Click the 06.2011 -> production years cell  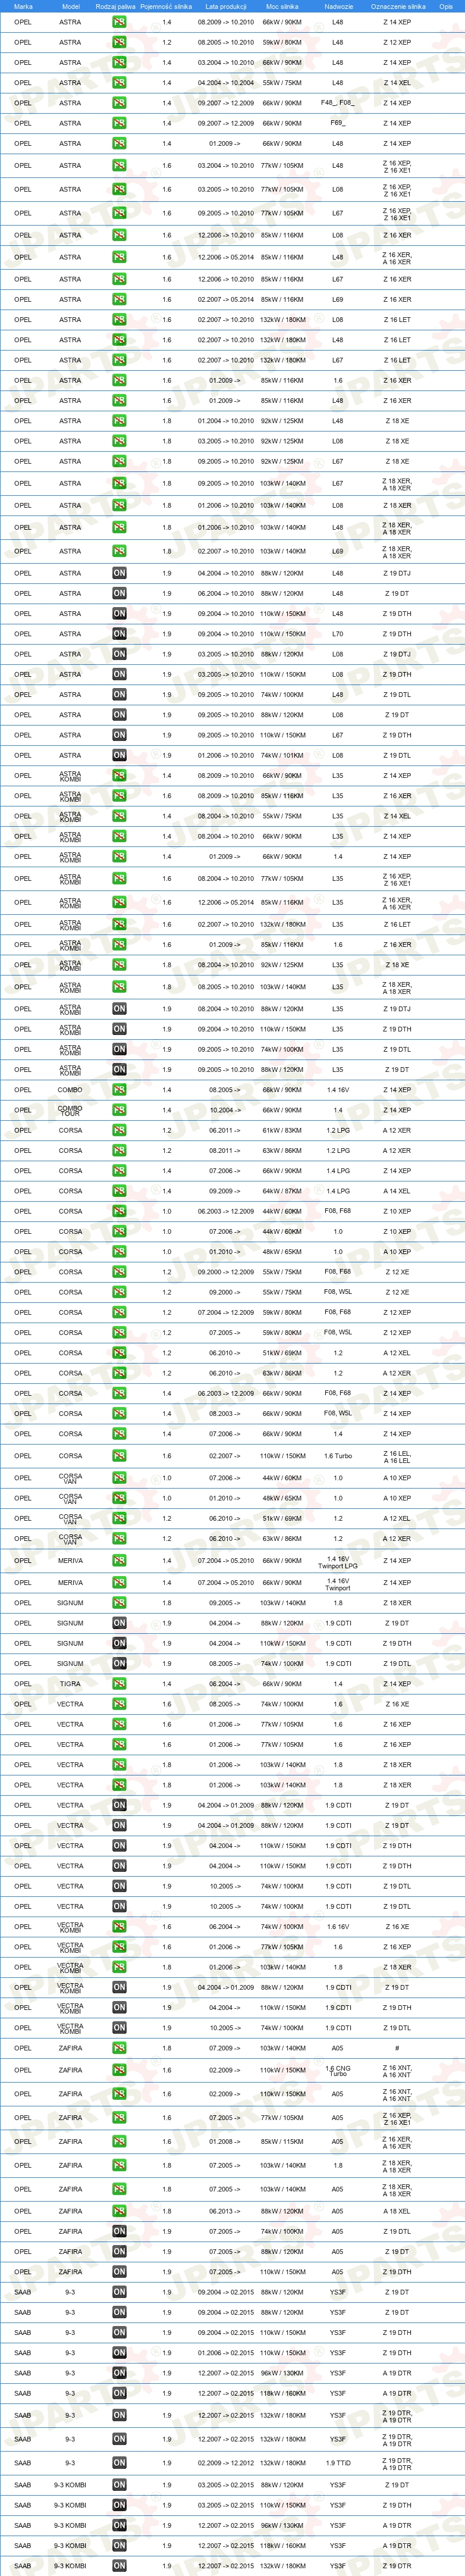(x=225, y=1131)
